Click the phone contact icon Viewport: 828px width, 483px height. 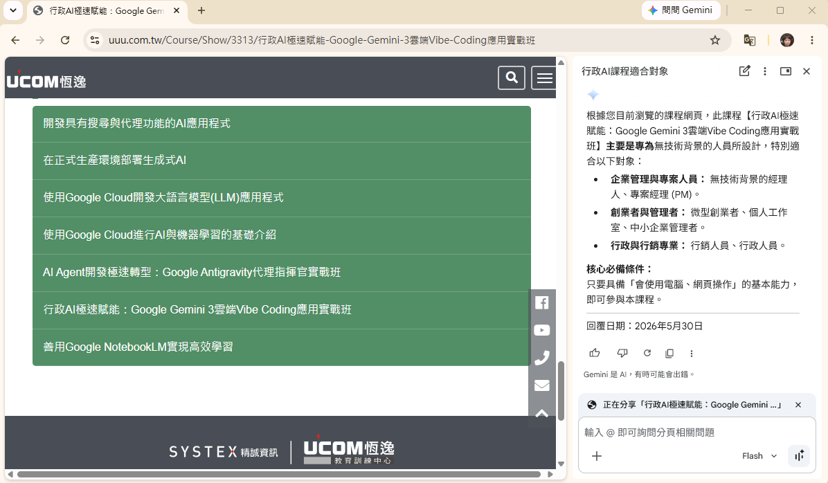tap(542, 358)
